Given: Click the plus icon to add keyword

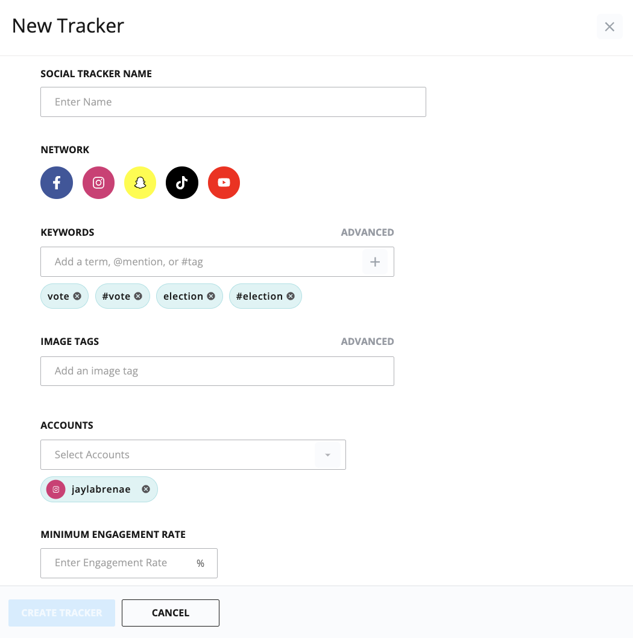Looking at the screenshot, I should 374,262.
